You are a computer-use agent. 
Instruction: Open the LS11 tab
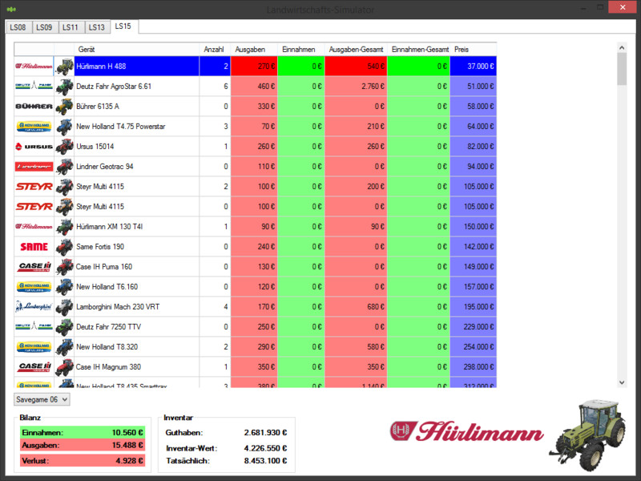(x=71, y=27)
